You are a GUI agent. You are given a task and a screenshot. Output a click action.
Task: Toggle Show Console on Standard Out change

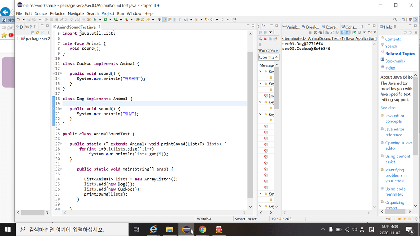click(342, 33)
